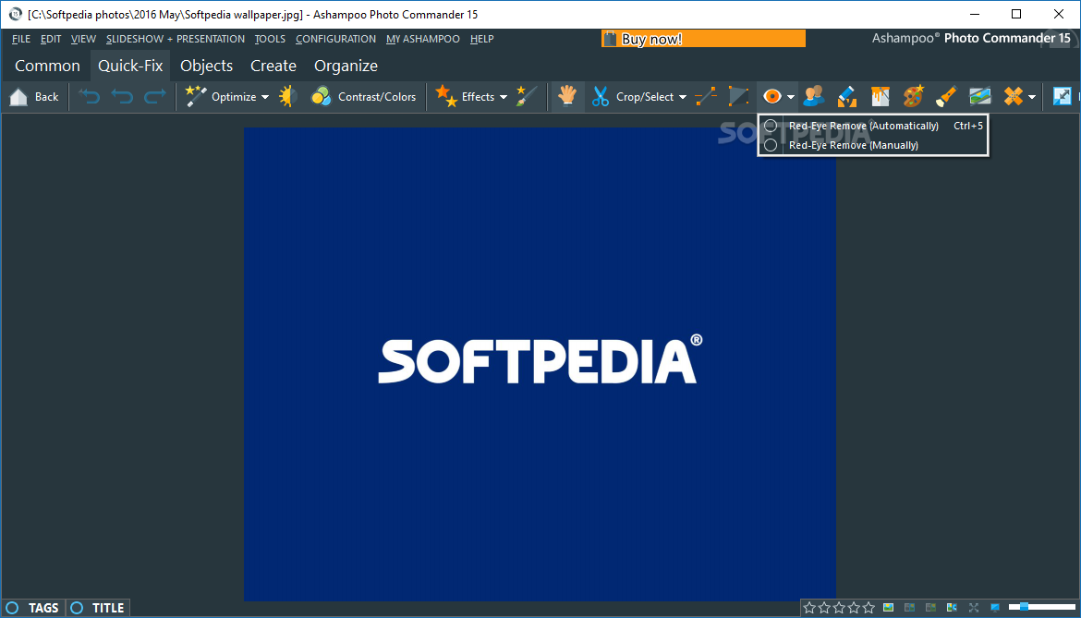This screenshot has width=1081, height=618.
Task: Select Red-Eye Remove (Manually) option
Action: [873, 145]
